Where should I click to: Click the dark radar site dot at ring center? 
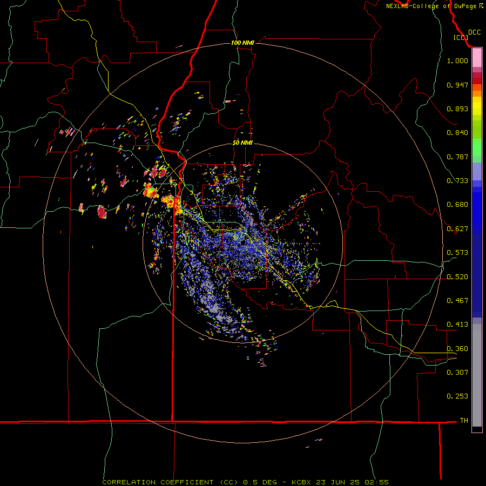coord(244,243)
